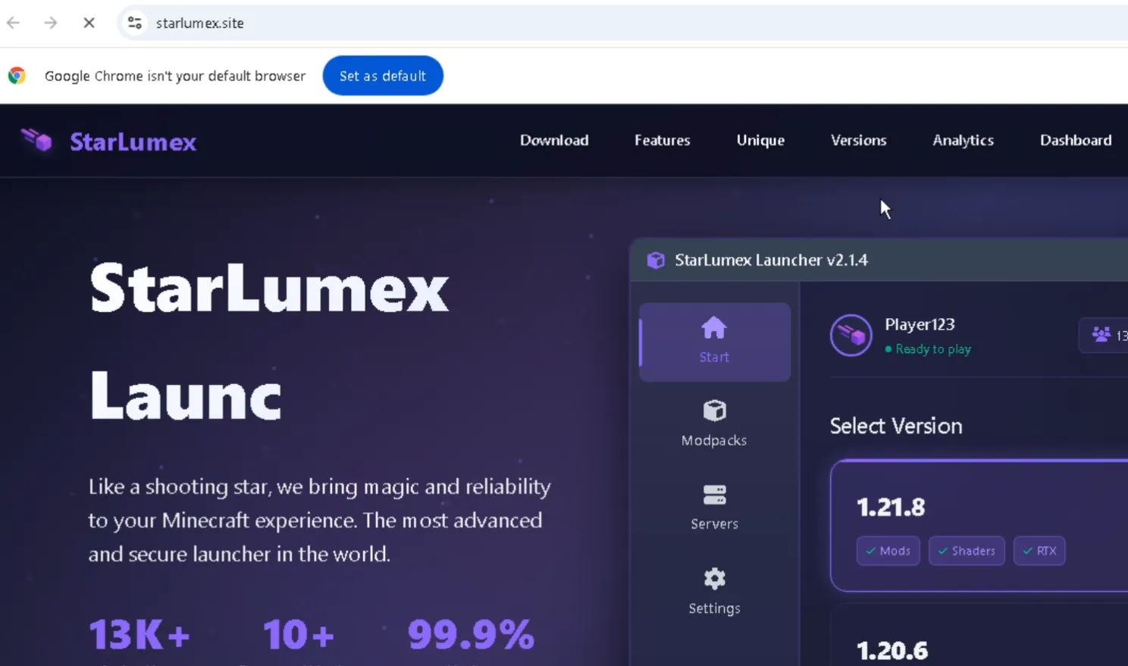
Task: Stop page loading with X button
Action: tap(89, 23)
